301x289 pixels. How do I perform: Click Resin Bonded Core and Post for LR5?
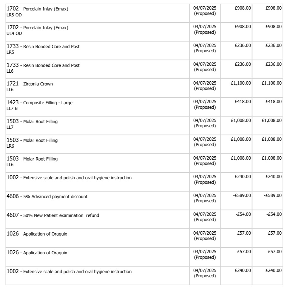coord(51,47)
